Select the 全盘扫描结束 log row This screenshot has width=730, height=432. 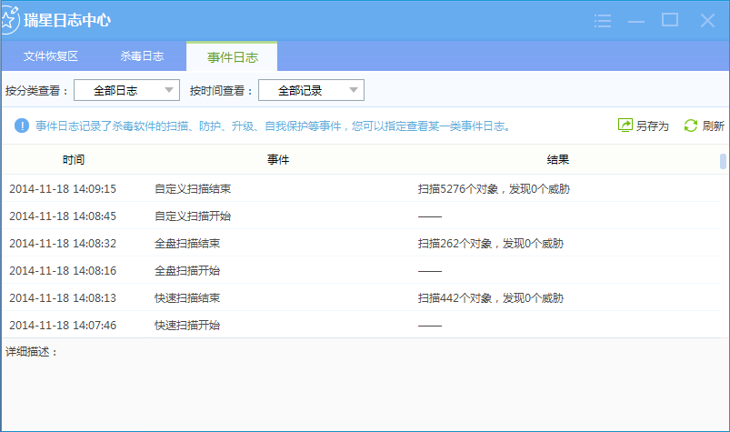tap(187, 244)
